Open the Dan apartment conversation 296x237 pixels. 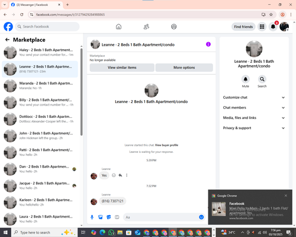pyautogui.click(x=40, y=169)
